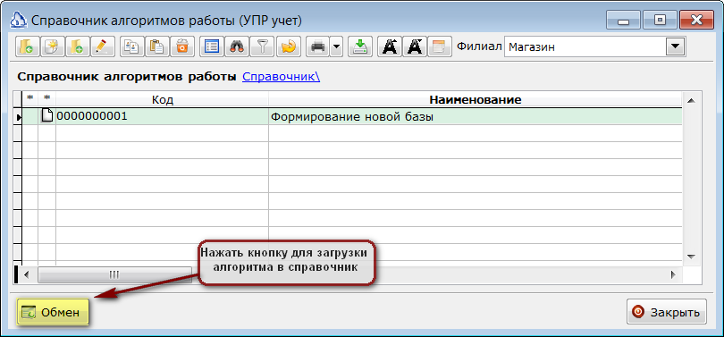
Task: Search with the binoculars icon
Action: point(236,46)
